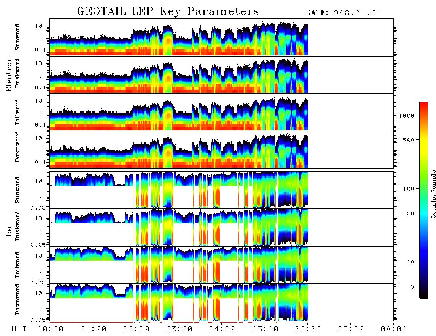Click the 07:00 time axis label

click(x=351, y=330)
